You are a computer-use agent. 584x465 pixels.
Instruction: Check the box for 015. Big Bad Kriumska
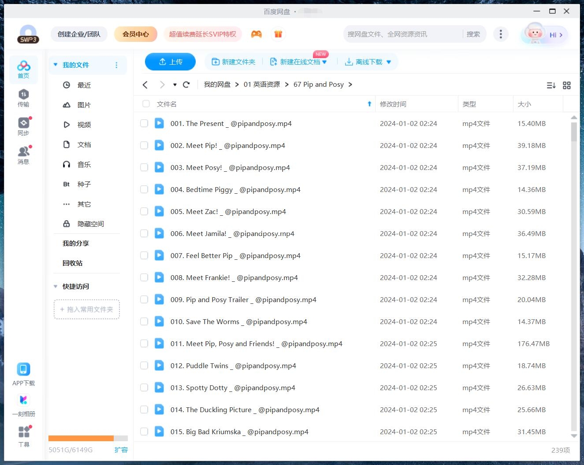144,432
